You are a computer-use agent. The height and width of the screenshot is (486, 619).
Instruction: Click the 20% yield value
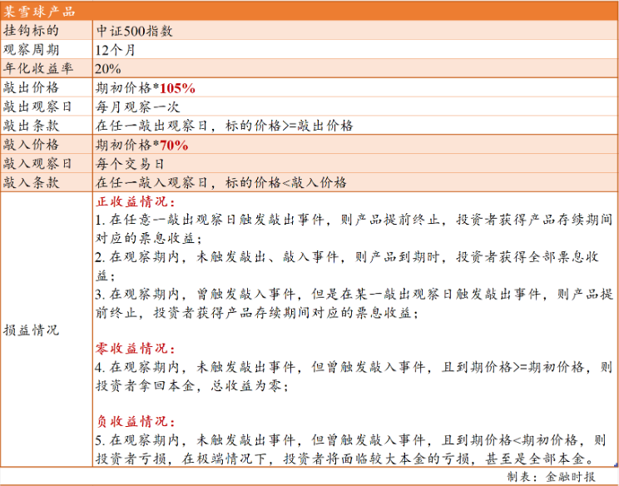108,69
